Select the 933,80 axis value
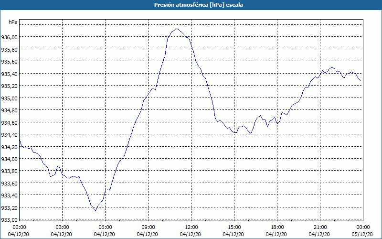 (9, 171)
